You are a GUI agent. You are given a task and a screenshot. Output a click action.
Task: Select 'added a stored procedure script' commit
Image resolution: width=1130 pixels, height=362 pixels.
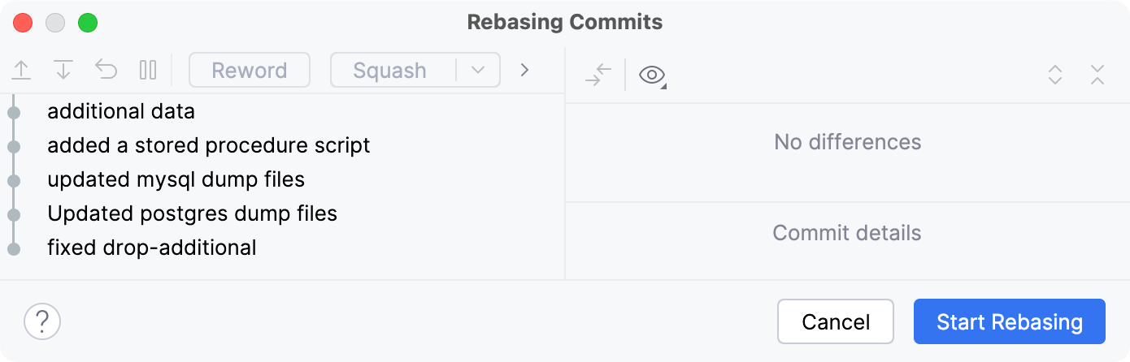pyautogui.click(x=209, y=145)
